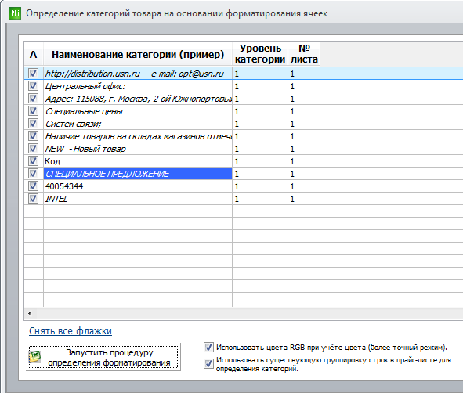Disable существующую группировку строк option
Image resolution: width=463 pixels, height=393 pixels.
(x=208, y=363)
